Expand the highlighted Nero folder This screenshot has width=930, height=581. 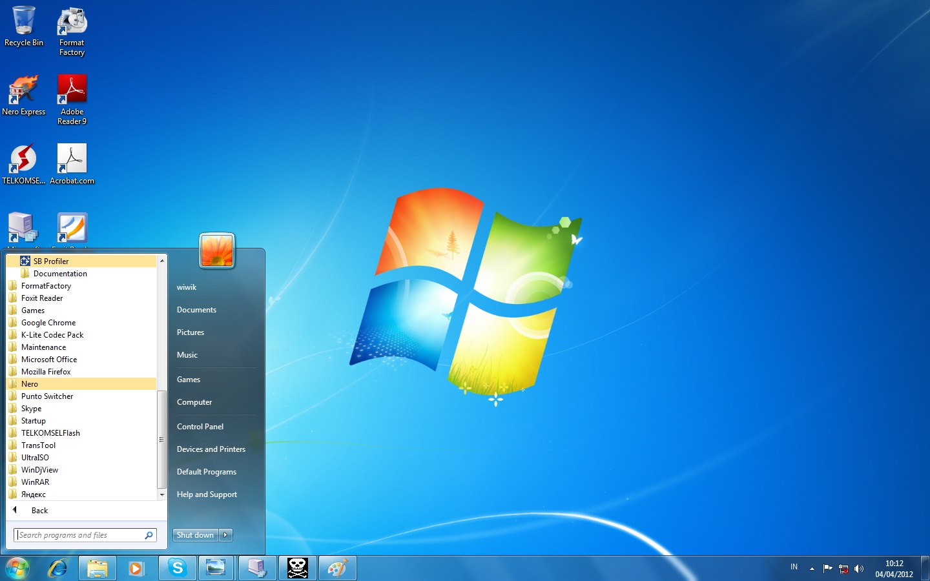(81, 383)
